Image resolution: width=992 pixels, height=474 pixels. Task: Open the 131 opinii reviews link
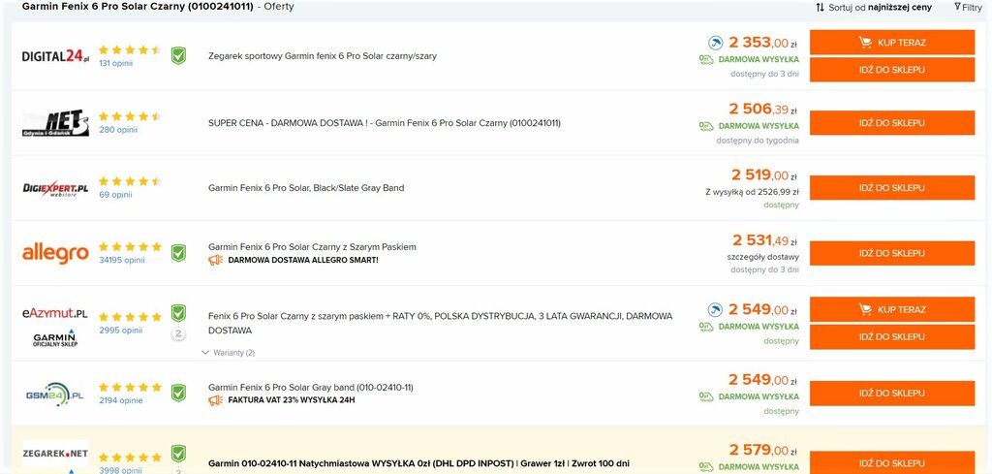(116, 63)
